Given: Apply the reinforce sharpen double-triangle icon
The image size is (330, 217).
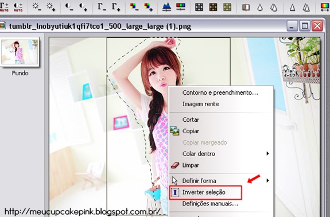Looking at the screenshot, I should pyautogui.click(x=306, y=7).
